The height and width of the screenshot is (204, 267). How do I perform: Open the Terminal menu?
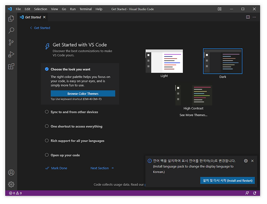85,9
